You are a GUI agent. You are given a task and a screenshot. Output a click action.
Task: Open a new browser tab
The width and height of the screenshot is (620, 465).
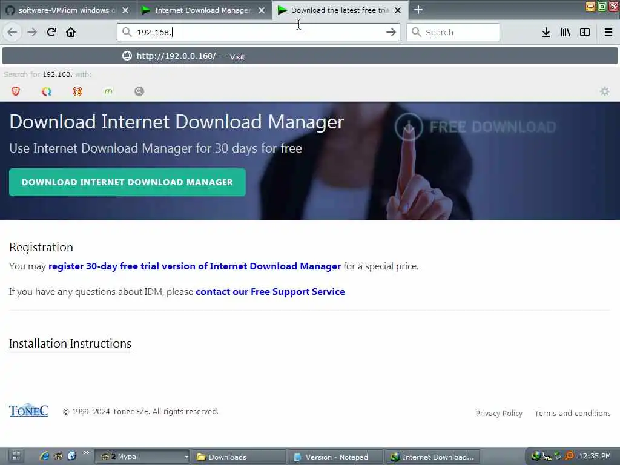tap(418, 10)
